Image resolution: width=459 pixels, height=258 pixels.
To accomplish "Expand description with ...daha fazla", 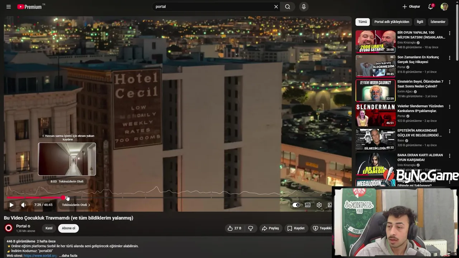I will coord(68,255).
